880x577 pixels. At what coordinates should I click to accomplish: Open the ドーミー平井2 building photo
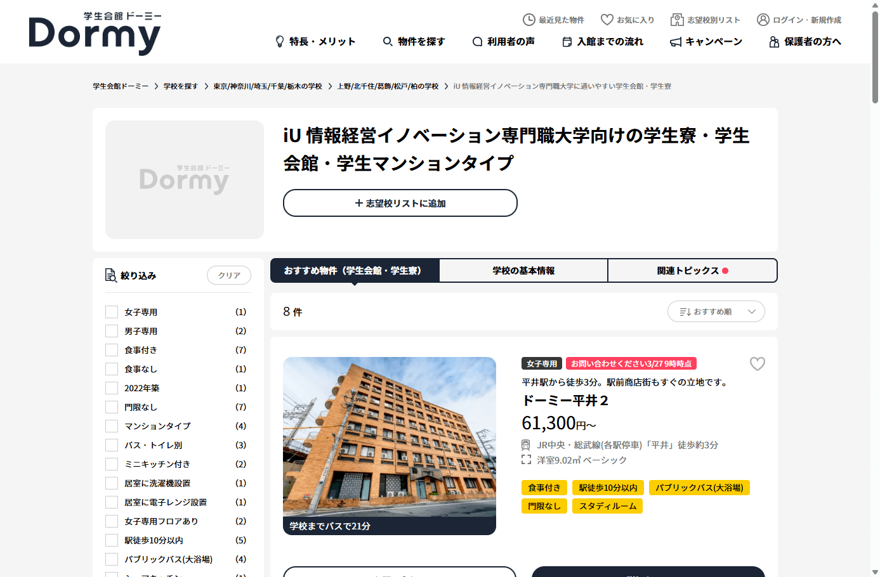pos(389,438)
